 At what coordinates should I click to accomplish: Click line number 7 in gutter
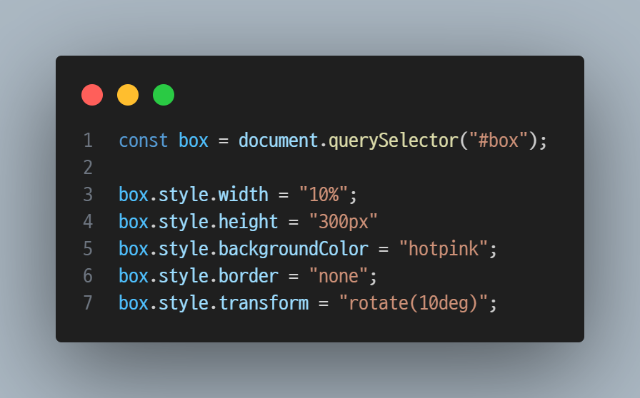[88, 303]
